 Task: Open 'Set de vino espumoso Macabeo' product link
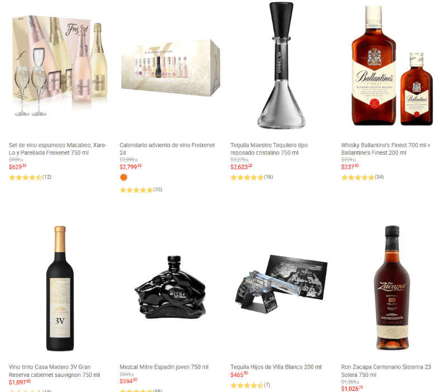pos(58,149)
